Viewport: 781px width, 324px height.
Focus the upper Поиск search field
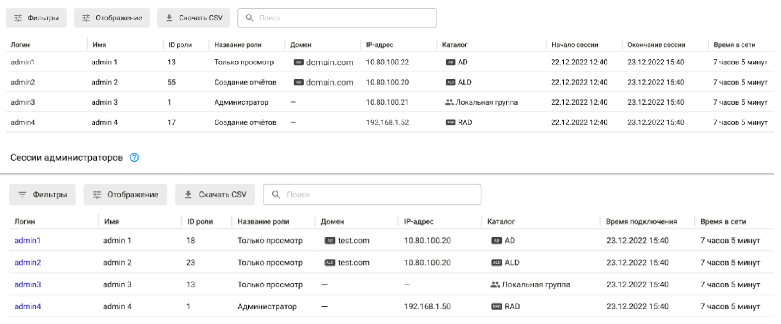click(x=342, y=18)
